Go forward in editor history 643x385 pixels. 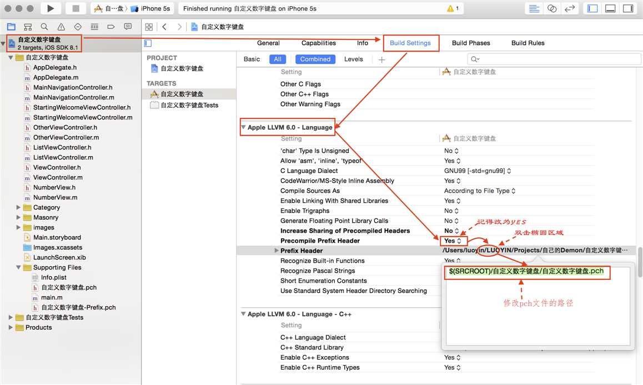pos(179,27)
